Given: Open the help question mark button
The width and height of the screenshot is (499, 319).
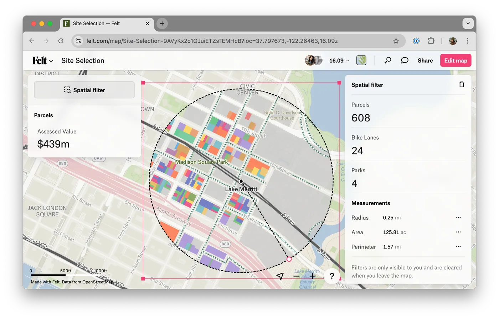Looking at the screenshot, I should pyautogui.click(x=332, y=276).
